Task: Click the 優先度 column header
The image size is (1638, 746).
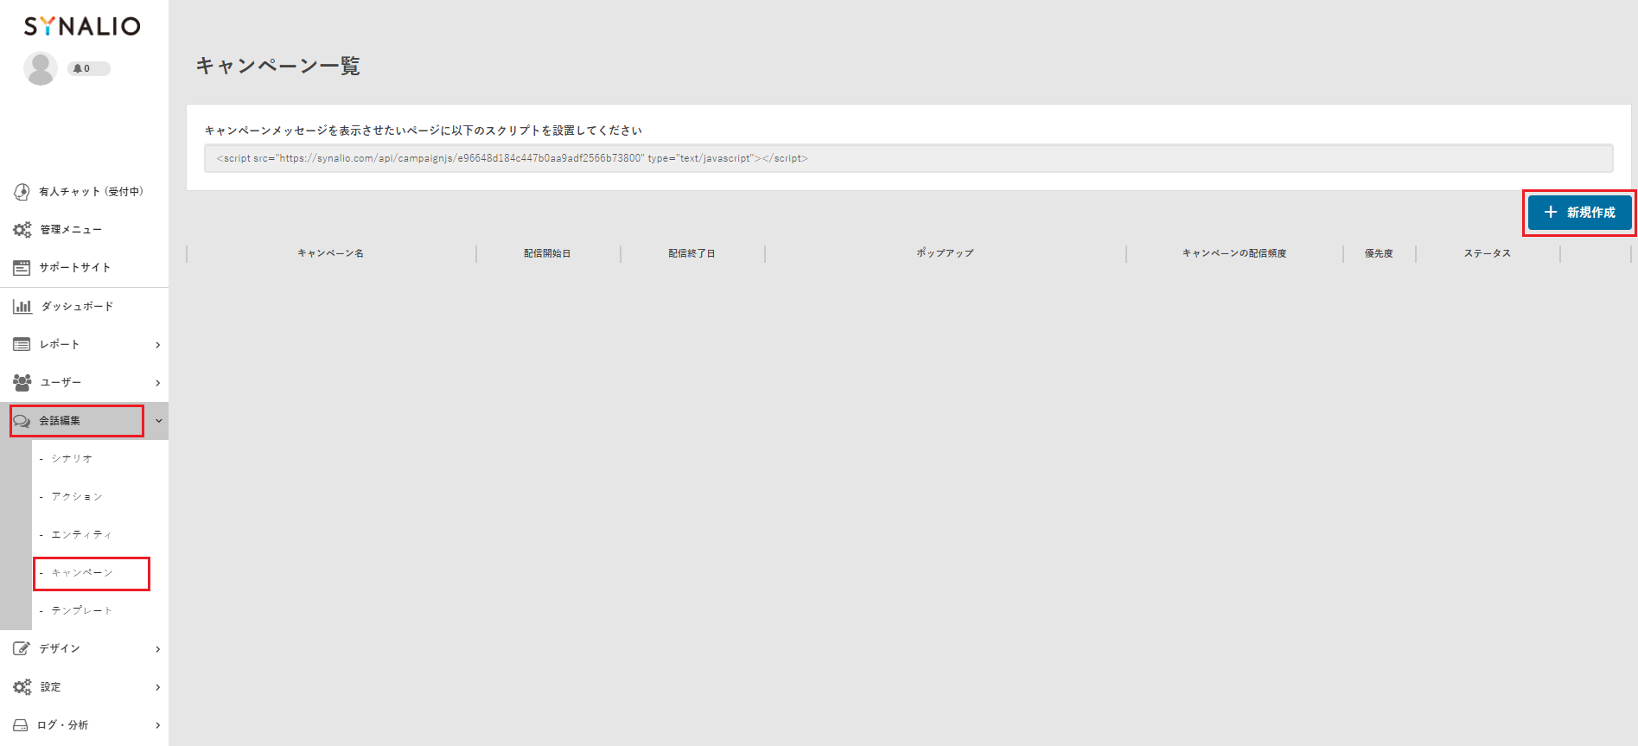Action: (x=1379, y=253)
